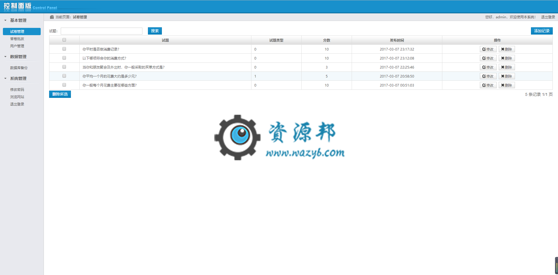Click the 试题 column header
This screenshot has height=275, width=558.
coord(165,40)
